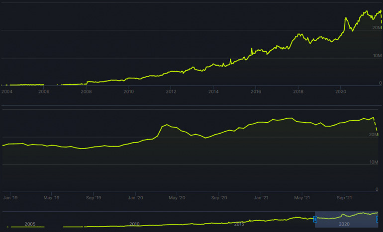This screenshot has width=383, height=232.
Task: Click the 2020 label inside the navigator selection
Action: (344, 224)
